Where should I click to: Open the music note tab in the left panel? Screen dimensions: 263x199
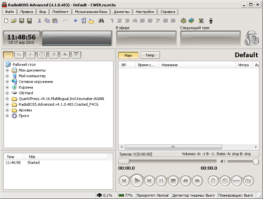(x=53, y=55)
